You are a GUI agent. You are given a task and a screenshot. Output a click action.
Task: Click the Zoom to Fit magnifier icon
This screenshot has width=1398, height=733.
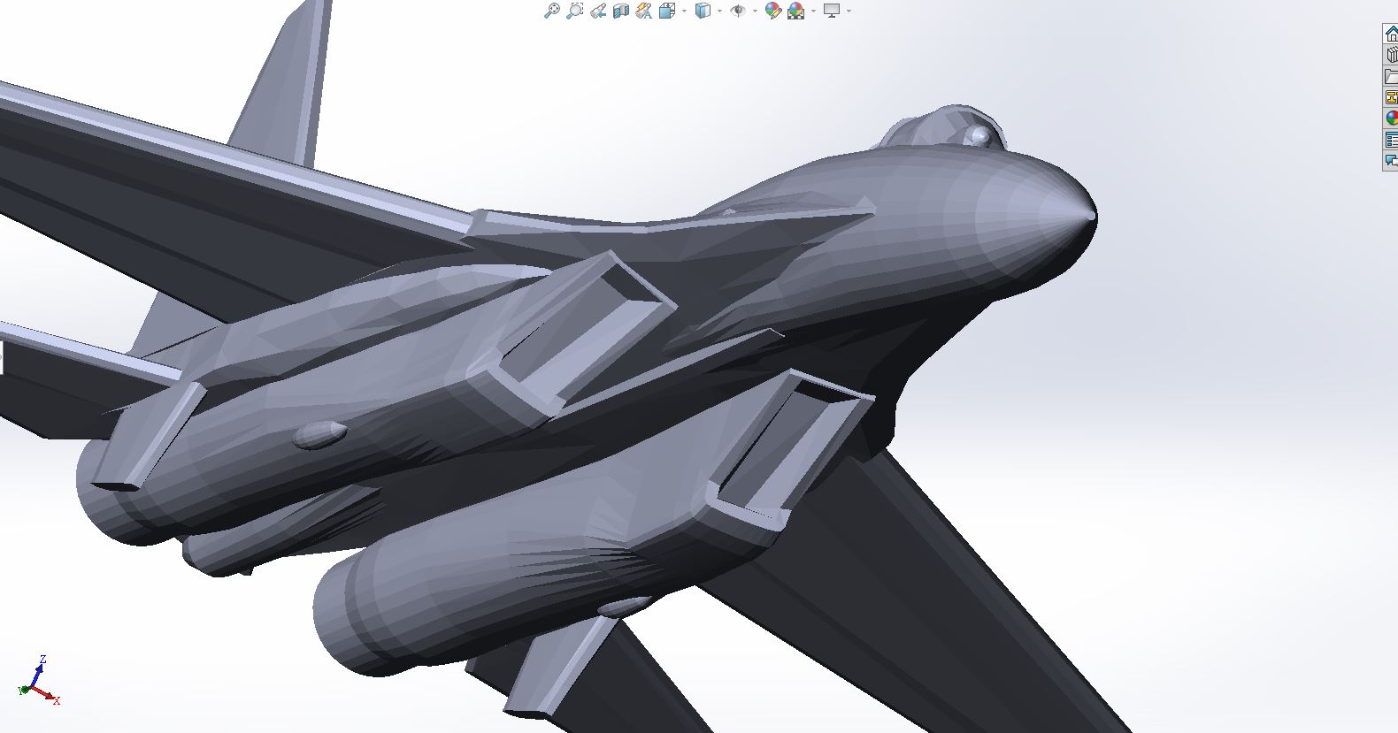pyautogui.click(x=551, y=11)
